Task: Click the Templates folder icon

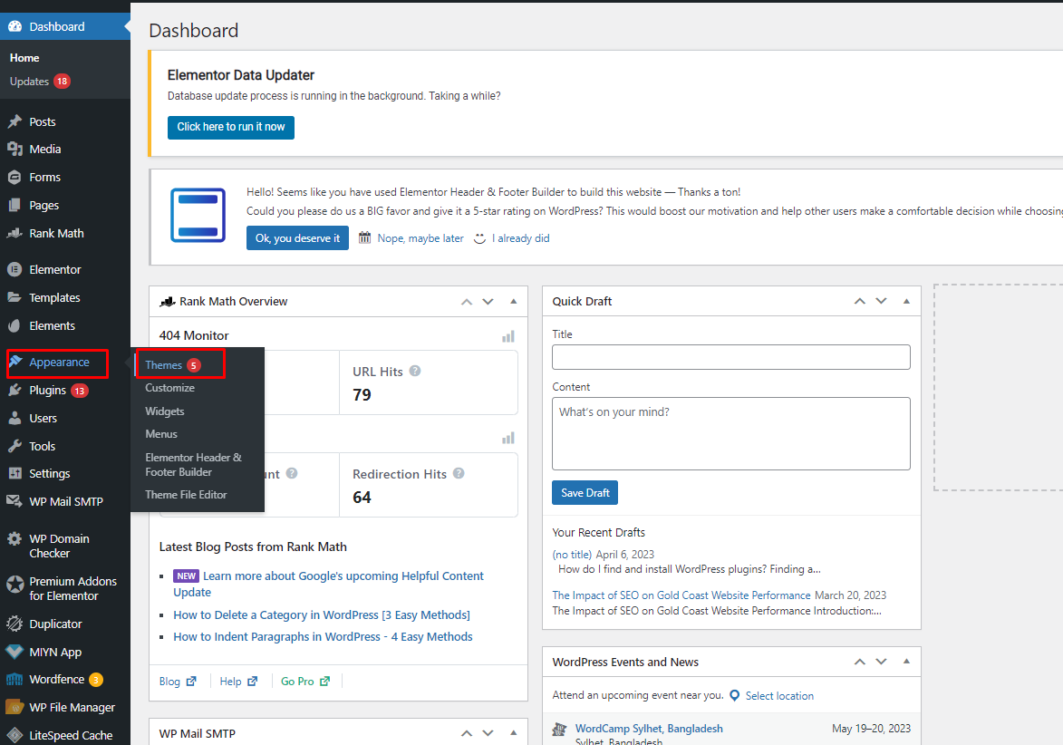Action: (x=14, y=297)
